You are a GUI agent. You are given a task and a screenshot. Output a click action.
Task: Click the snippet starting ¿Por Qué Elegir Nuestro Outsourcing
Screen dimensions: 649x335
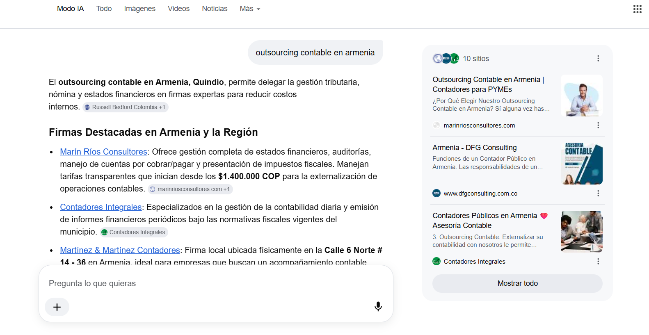[491, 105]
